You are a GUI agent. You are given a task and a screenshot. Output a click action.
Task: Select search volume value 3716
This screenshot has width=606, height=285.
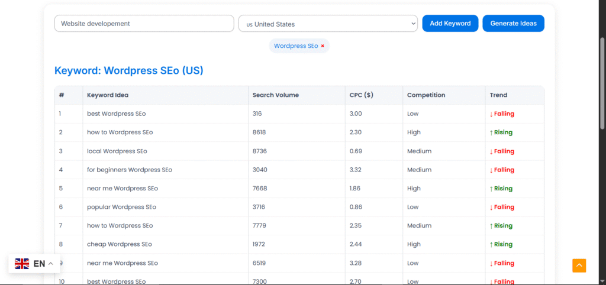(259, 207)
